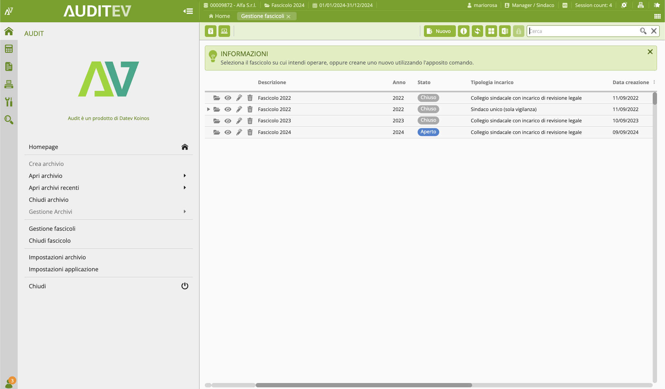This screenshot has height=389, width=665.
Task: Click the lock toolbar button
Action: 518,31
